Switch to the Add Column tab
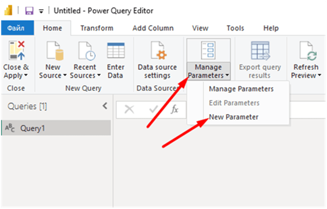Image resolution: width=327 pixels, height=209 pixels. tap(153, 28)
